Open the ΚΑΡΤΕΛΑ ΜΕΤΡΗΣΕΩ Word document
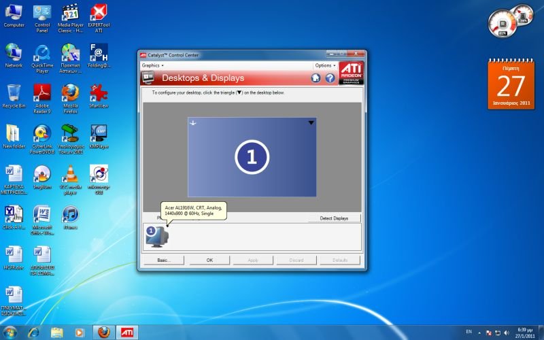 pos(14,180)
